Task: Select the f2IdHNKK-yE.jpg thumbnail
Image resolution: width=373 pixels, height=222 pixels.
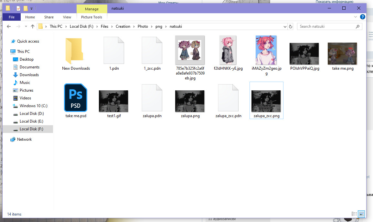Action: (x=228, y=50)
